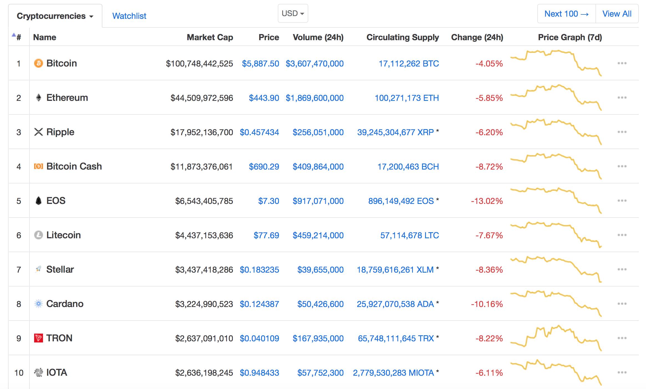Open the USD currency selector
This screenshot has width=646, height=389.
293,13
